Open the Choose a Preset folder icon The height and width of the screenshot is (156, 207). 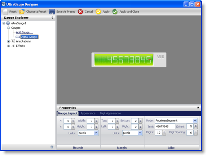[x=22, y=12]
